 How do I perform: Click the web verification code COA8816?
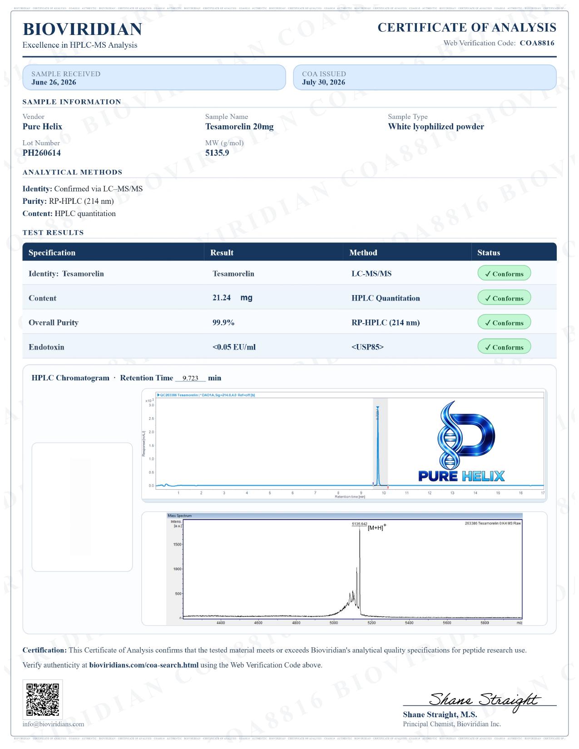[x=537, y=43]
